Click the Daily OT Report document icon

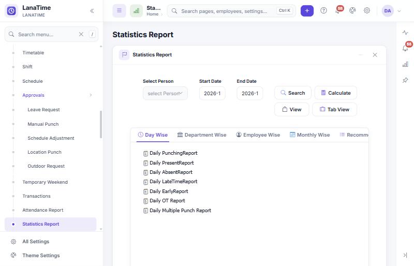click(145, 201)
